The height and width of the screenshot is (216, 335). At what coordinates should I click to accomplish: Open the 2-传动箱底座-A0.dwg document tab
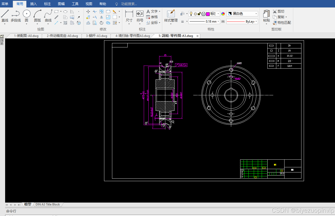coord(62,36)
